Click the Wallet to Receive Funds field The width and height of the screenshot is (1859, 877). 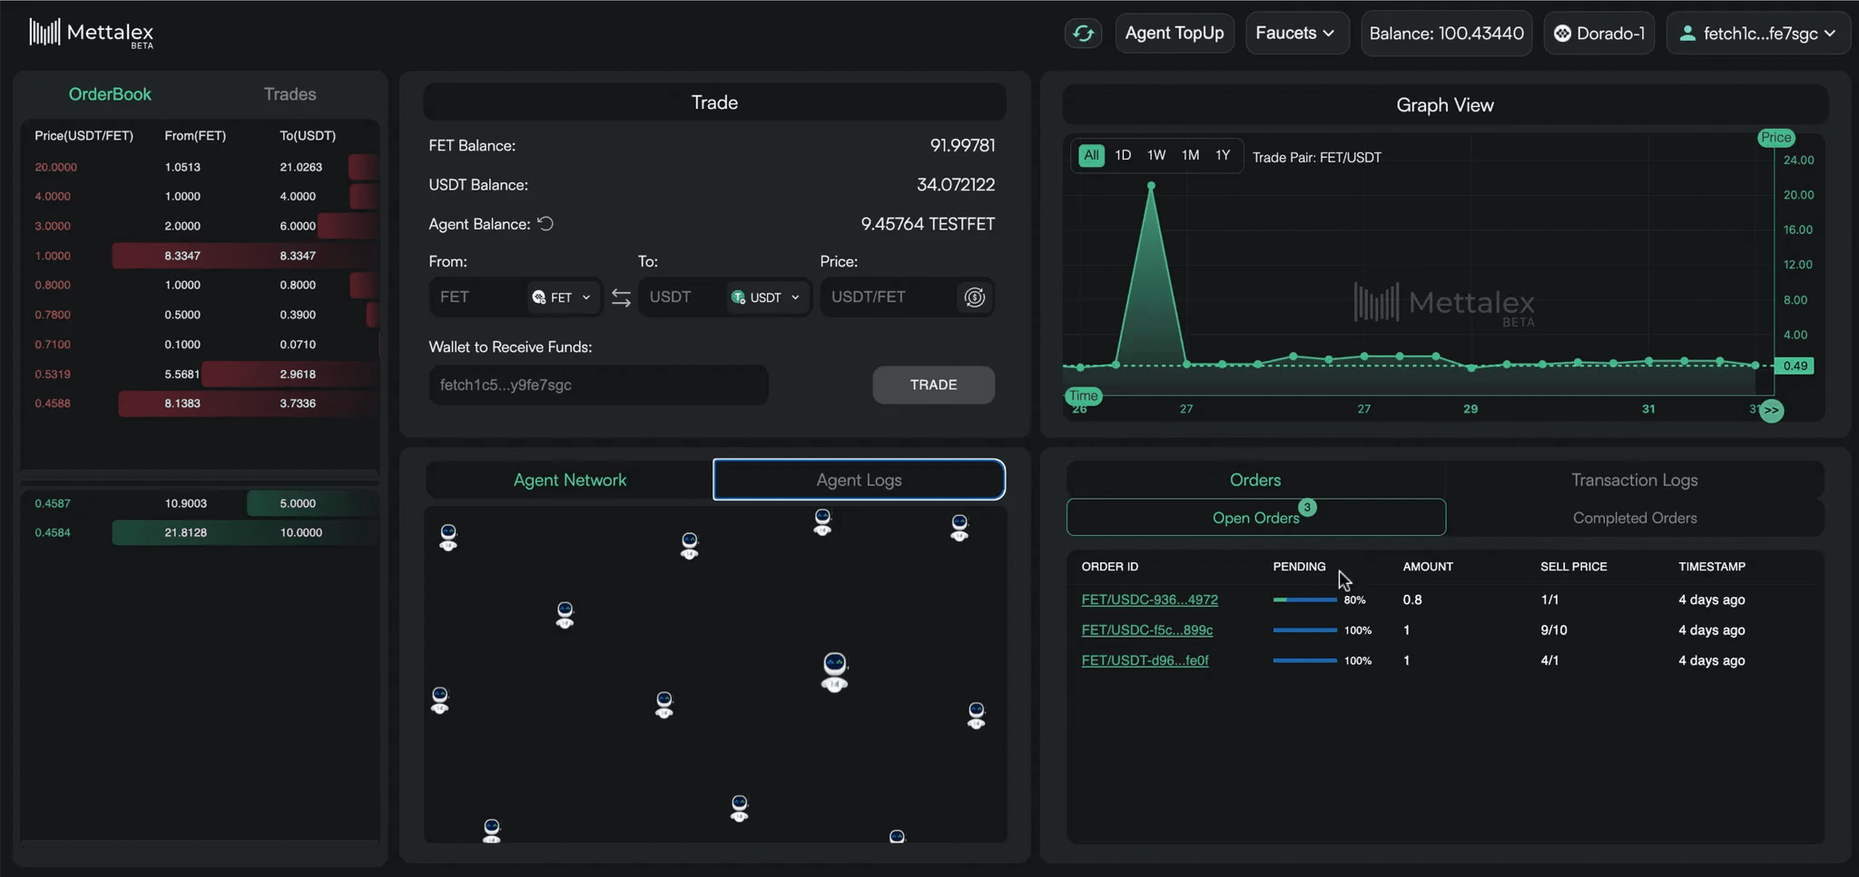click(x=598, y=385)
